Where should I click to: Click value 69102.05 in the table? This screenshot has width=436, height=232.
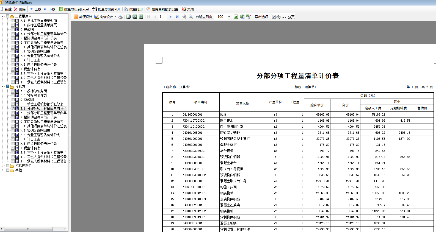323,114
